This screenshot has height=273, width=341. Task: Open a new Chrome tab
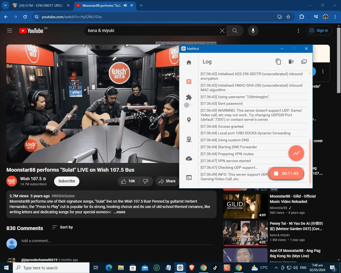(x=141, y=5)
